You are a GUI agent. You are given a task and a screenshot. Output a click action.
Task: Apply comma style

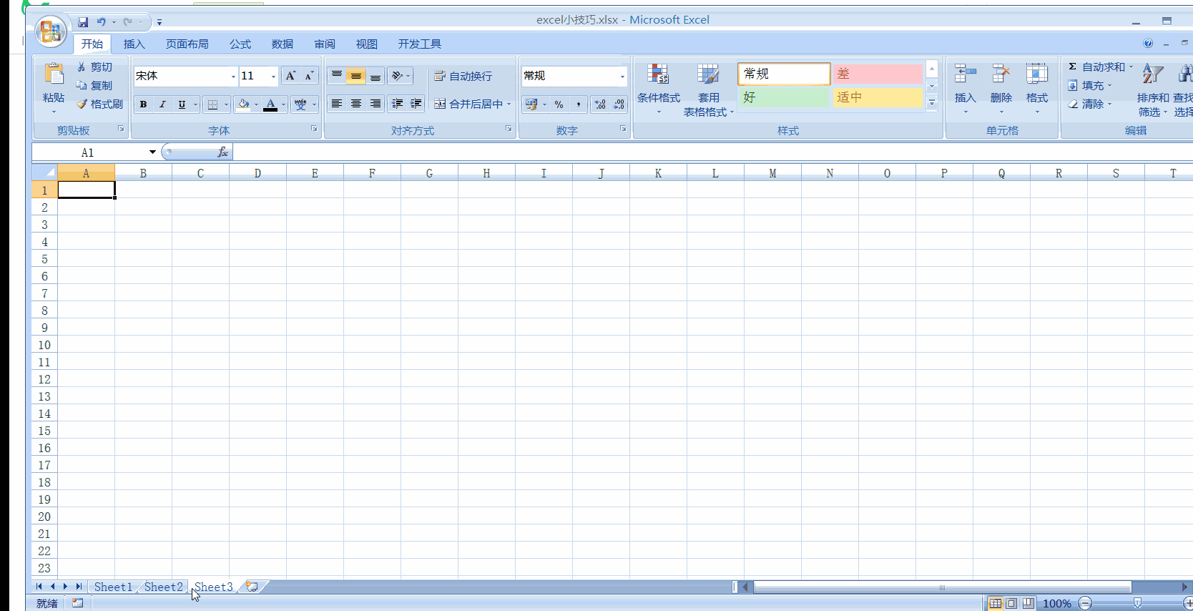(578, 104)
